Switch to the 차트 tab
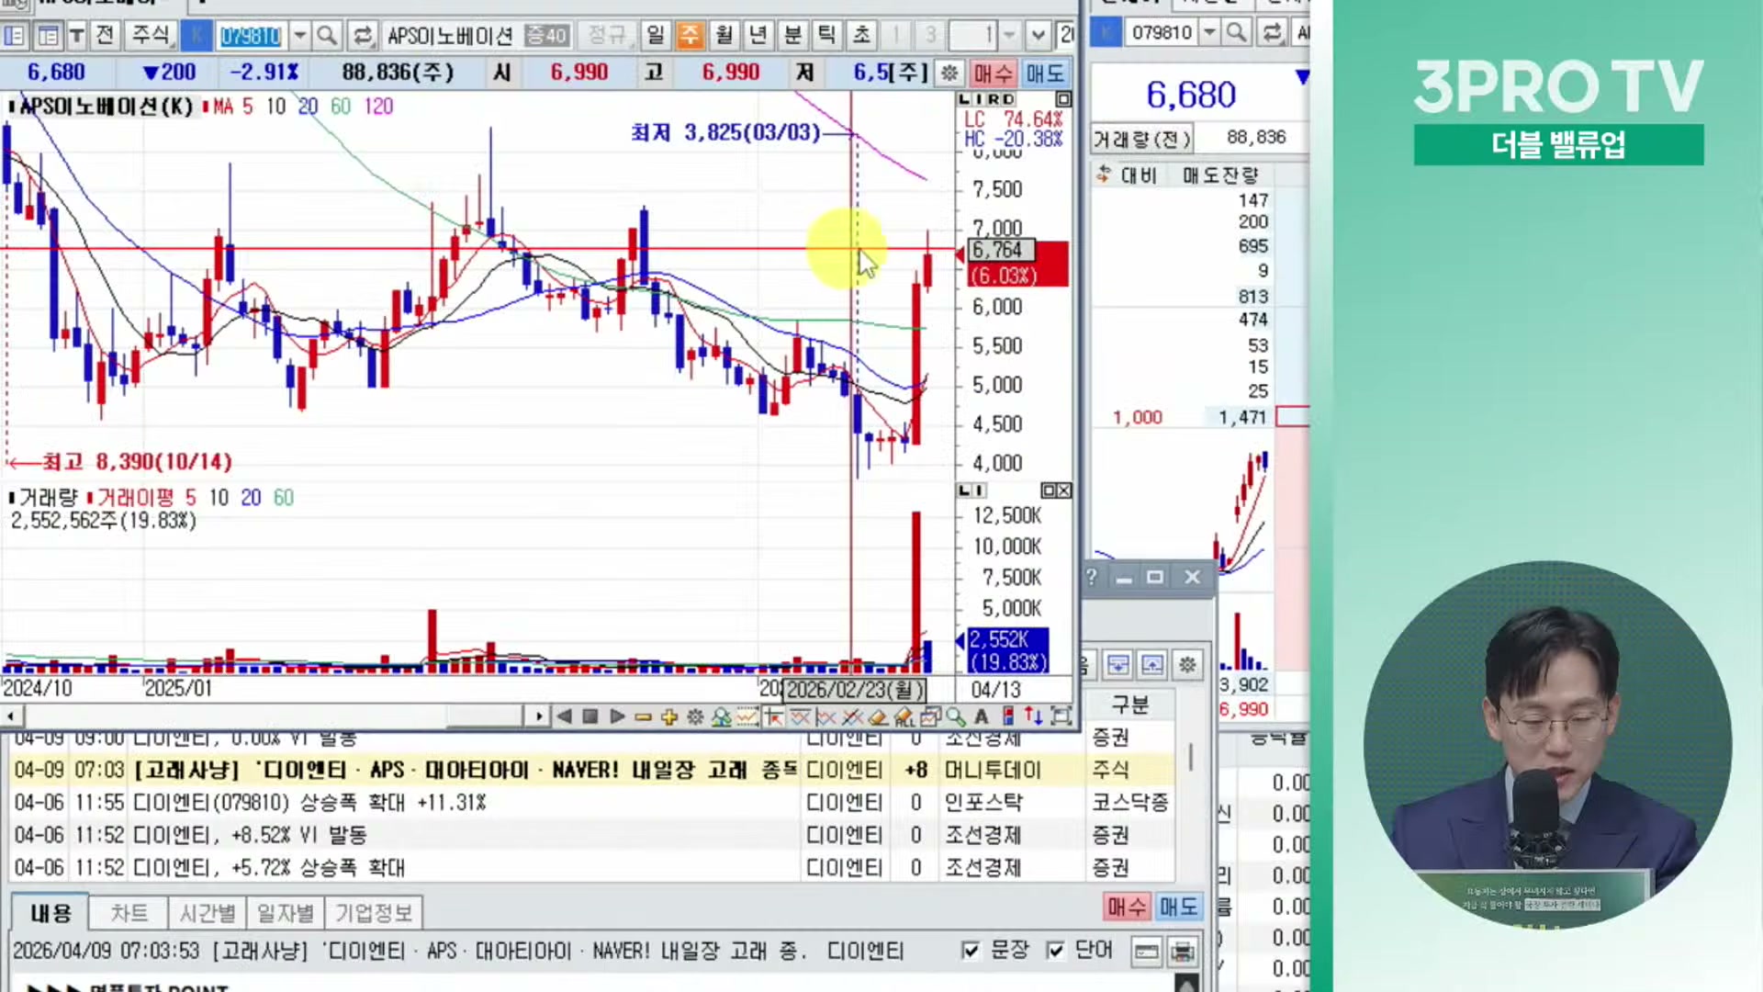 tap(129, 913)
